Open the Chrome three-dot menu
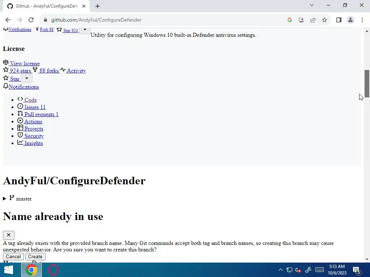This screenshot has width=370, height=277. 362,20
